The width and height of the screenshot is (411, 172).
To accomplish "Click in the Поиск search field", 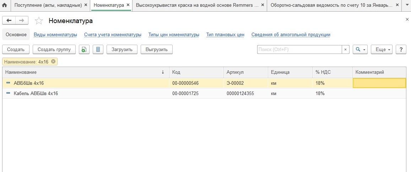I will tap(299, 50).
